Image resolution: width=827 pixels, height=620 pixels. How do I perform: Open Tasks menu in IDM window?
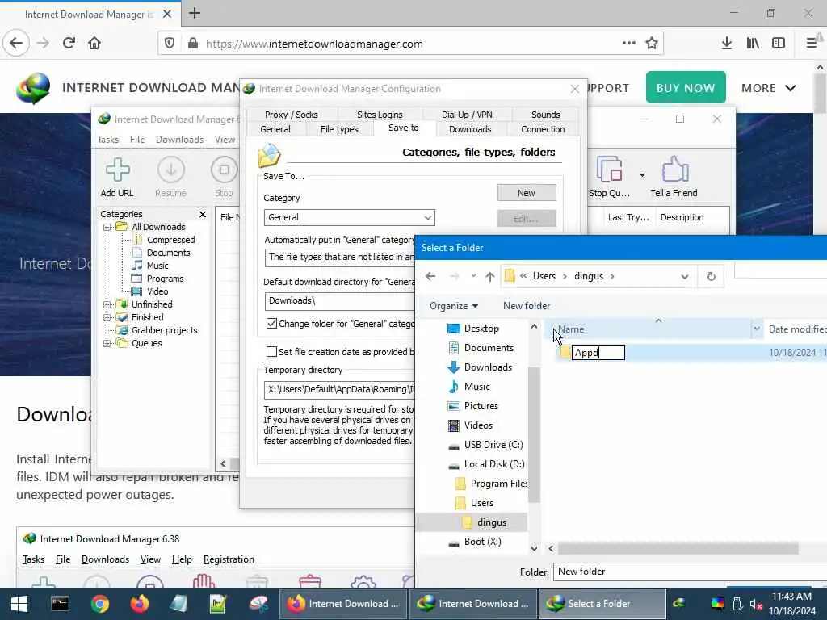coord(108,139)
